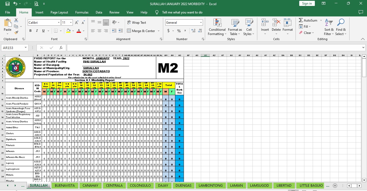This screenshot has width=367, height=191.
Task: Toggle Align Right for text
Action: (106, 31)
